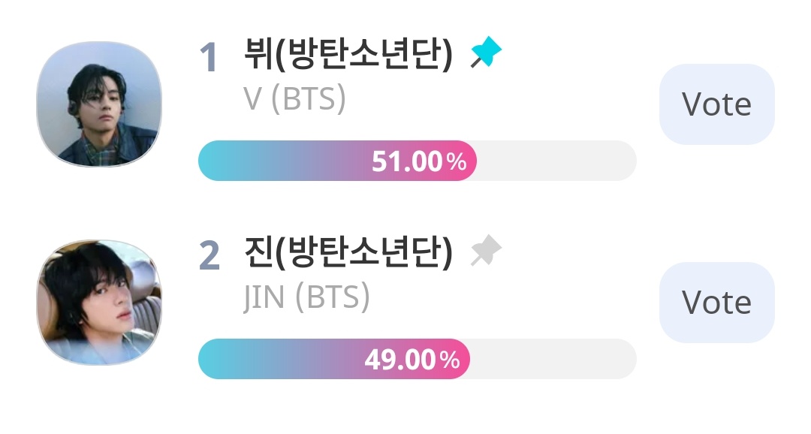
Task: Click the Korean name 진(방탄소년단)
Action: [348, 252]
